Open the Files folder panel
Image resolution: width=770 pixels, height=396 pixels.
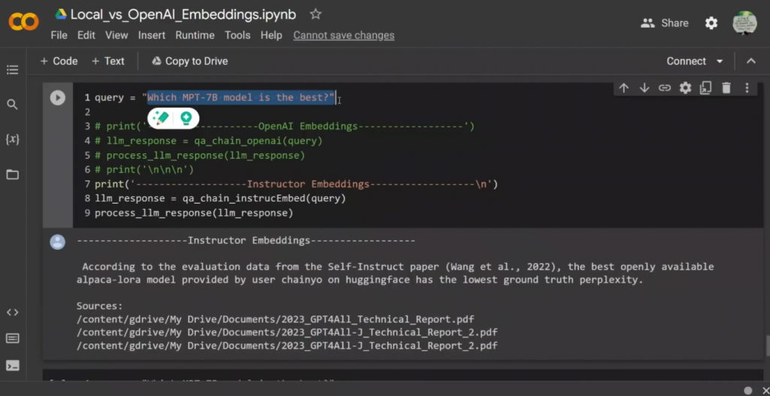pos(12,174)
